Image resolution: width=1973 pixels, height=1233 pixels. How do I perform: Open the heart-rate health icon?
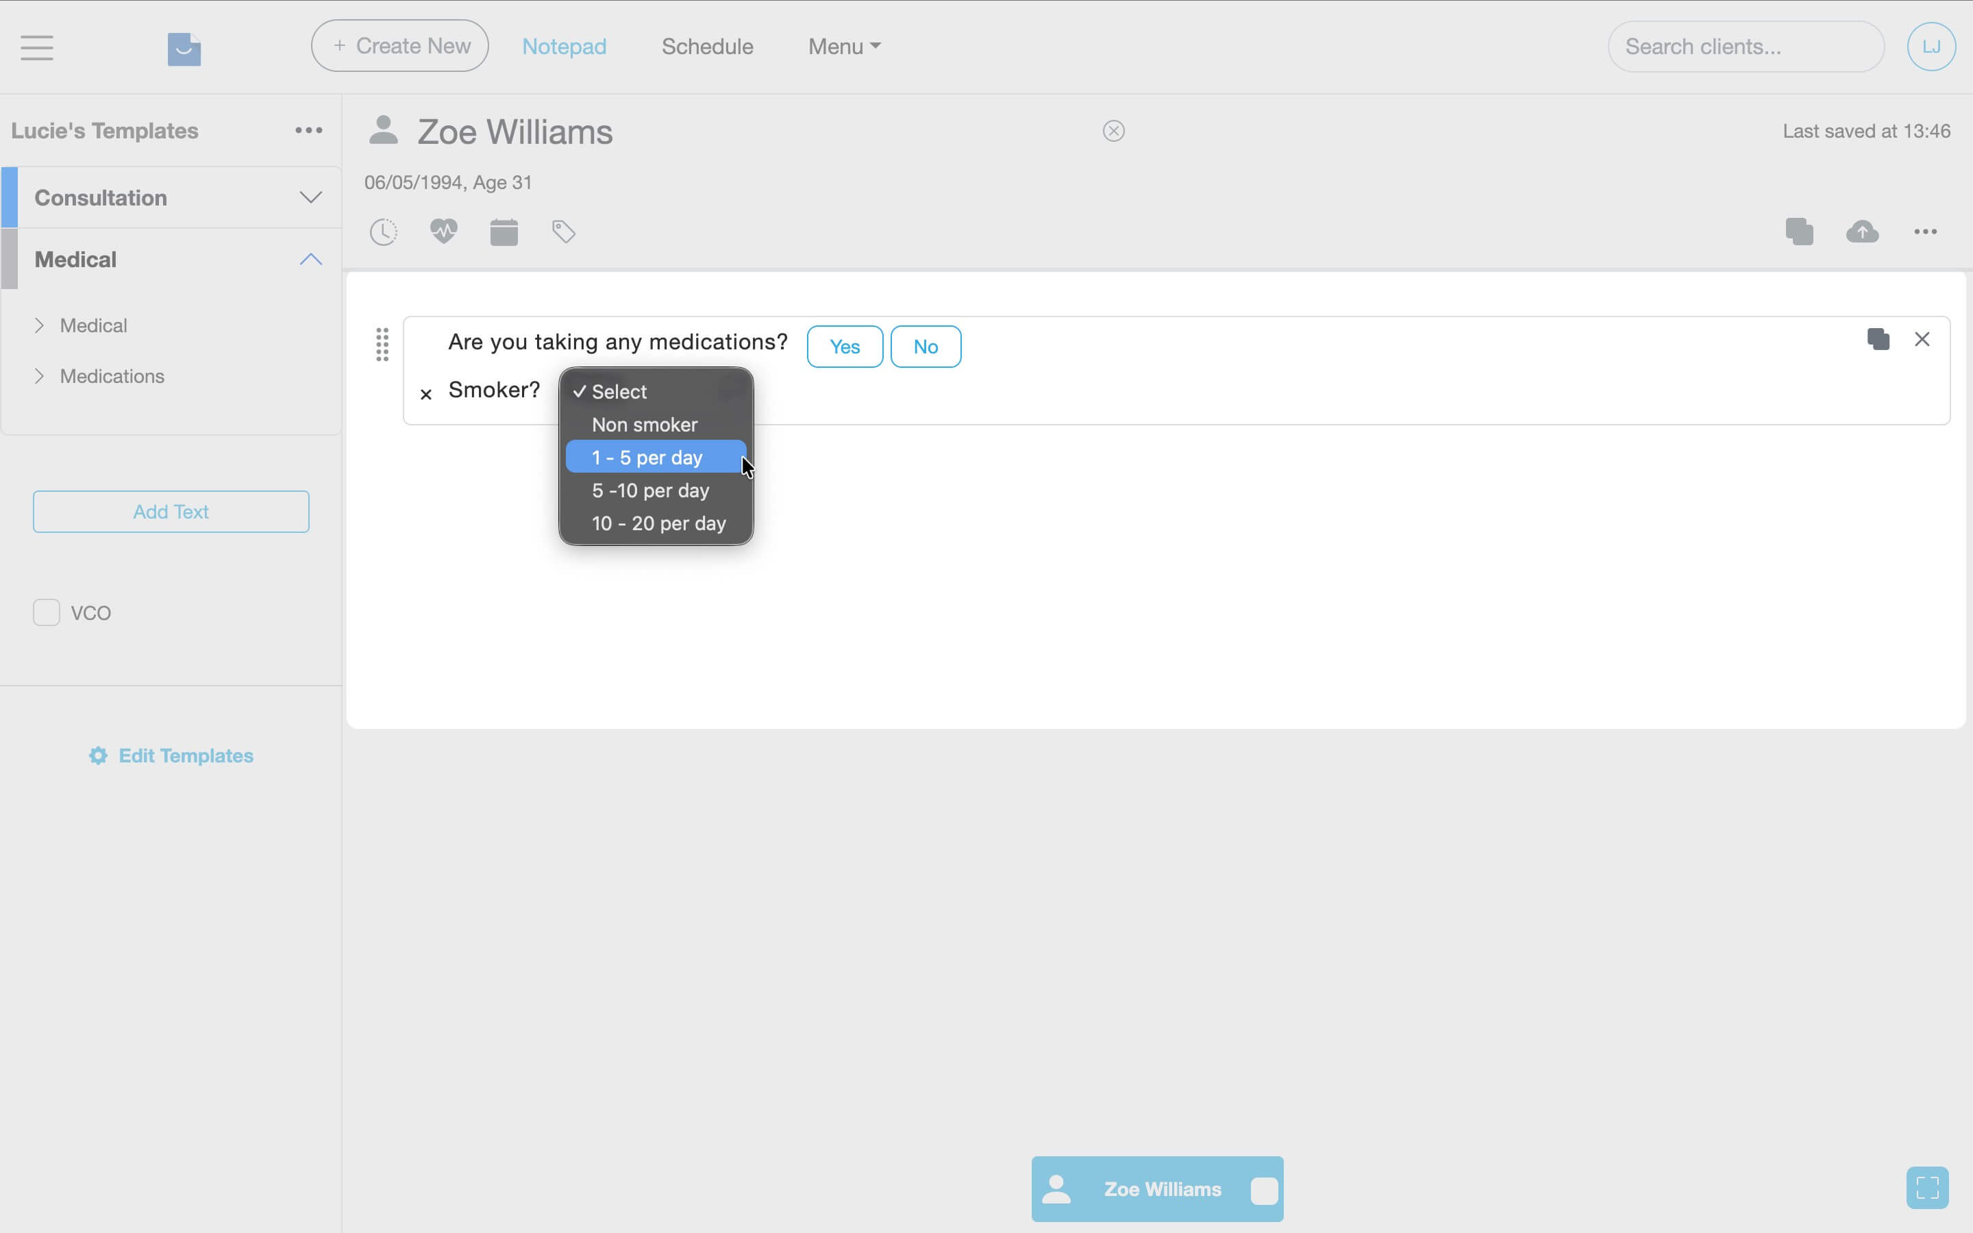click(x=443, y=232)
